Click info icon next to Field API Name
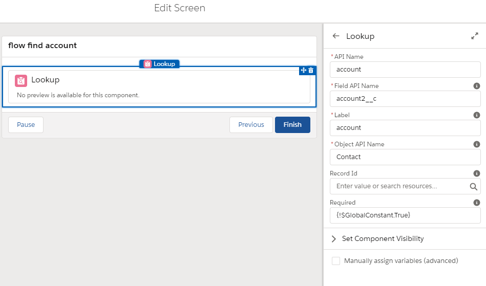This screenshot has width=486, height=286. click(x=476, y=86)
